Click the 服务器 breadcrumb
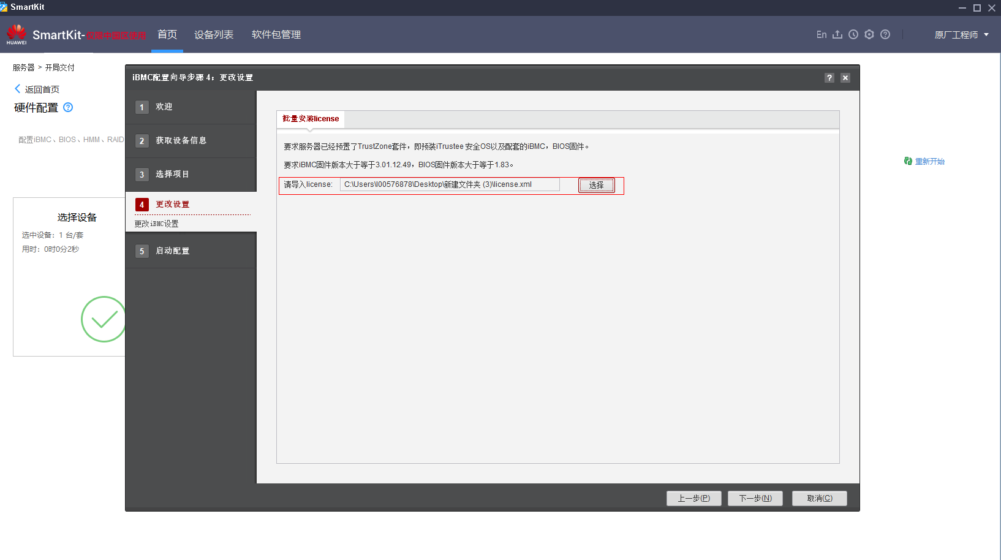The width and height of the screenshot is (1001, 560). tap(23, 67)
